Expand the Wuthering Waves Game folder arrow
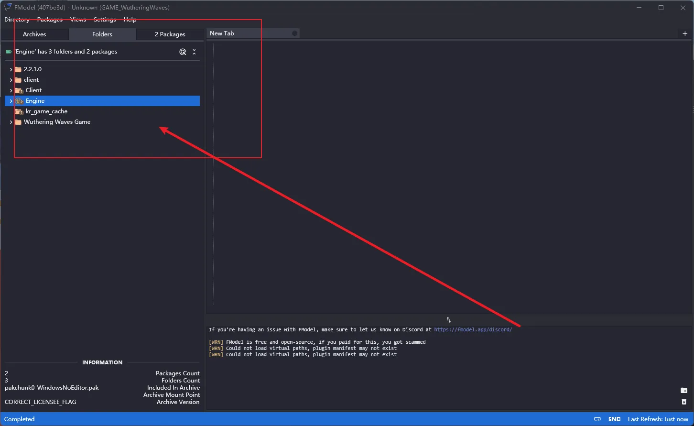Screen dimensions: 694x426 11,122
